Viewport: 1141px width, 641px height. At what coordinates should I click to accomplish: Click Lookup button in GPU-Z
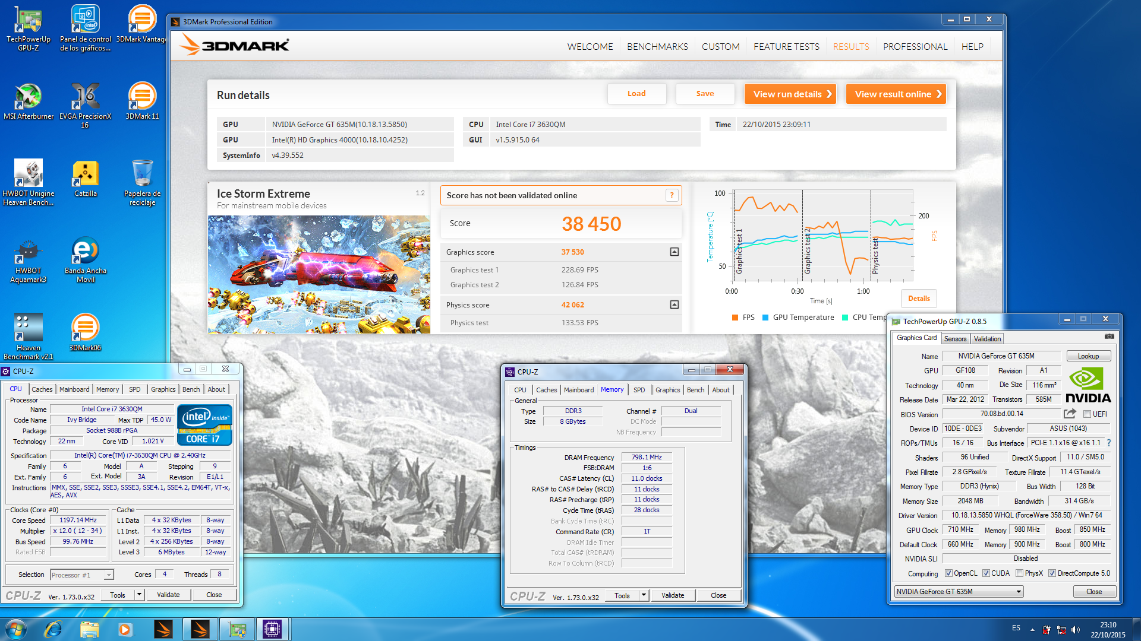click(x=1088, y=356)
